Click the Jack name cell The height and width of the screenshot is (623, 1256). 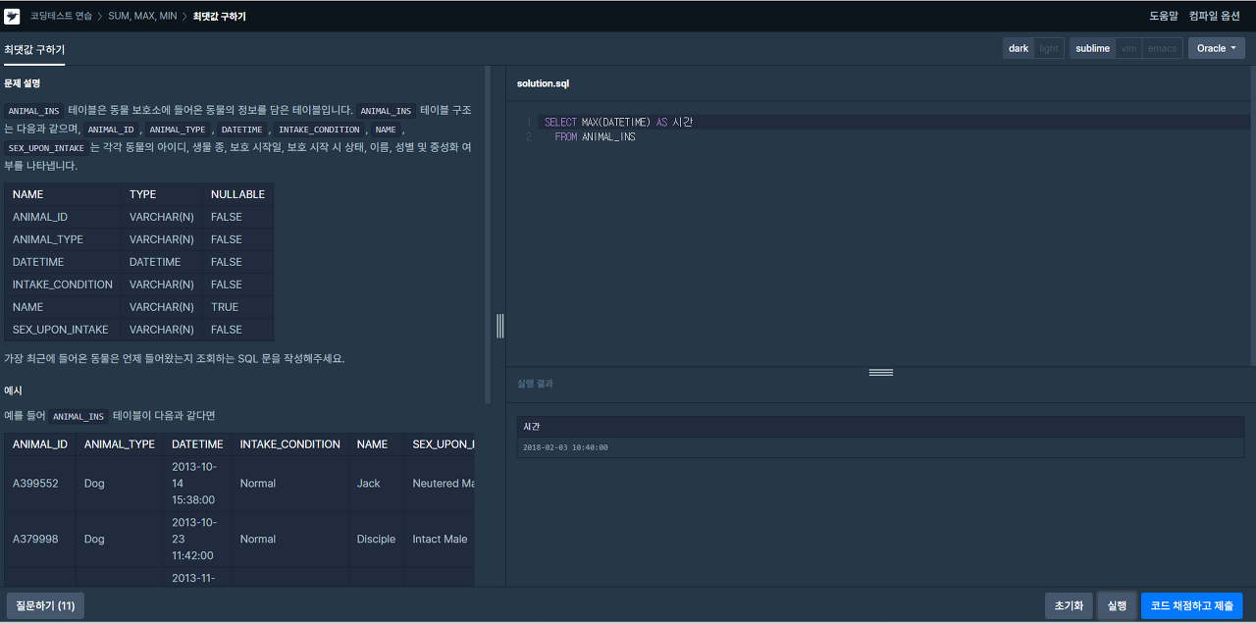(x=377, y=484)
